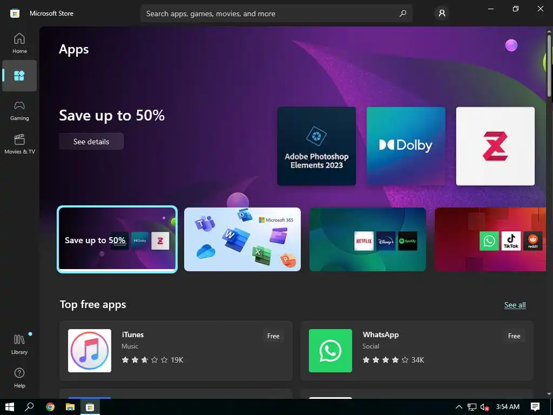
Task: Open the red Z logo app tile
Action: tap(495, 146)
